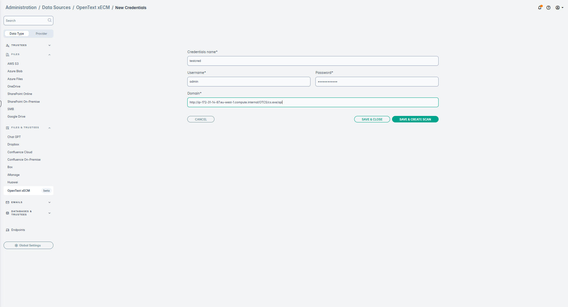The height and width of the screenshot is (307, 568).
Task: Go to Data Sources breadcrumb link
Action: click(x=56, y=7)
